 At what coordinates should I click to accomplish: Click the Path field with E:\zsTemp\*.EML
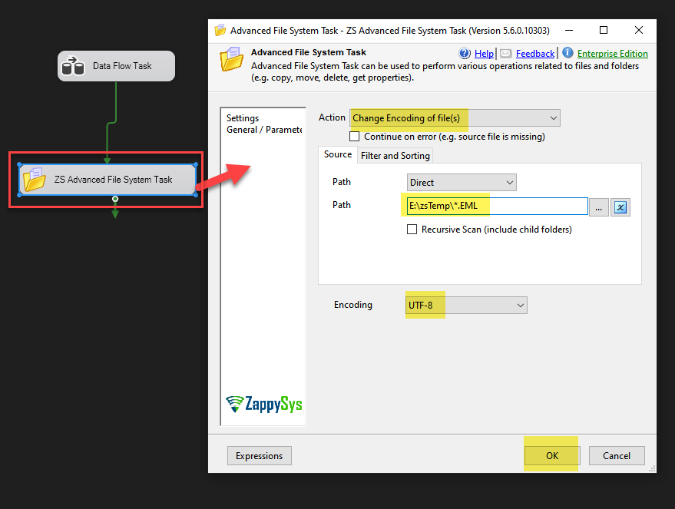point(497,206)
